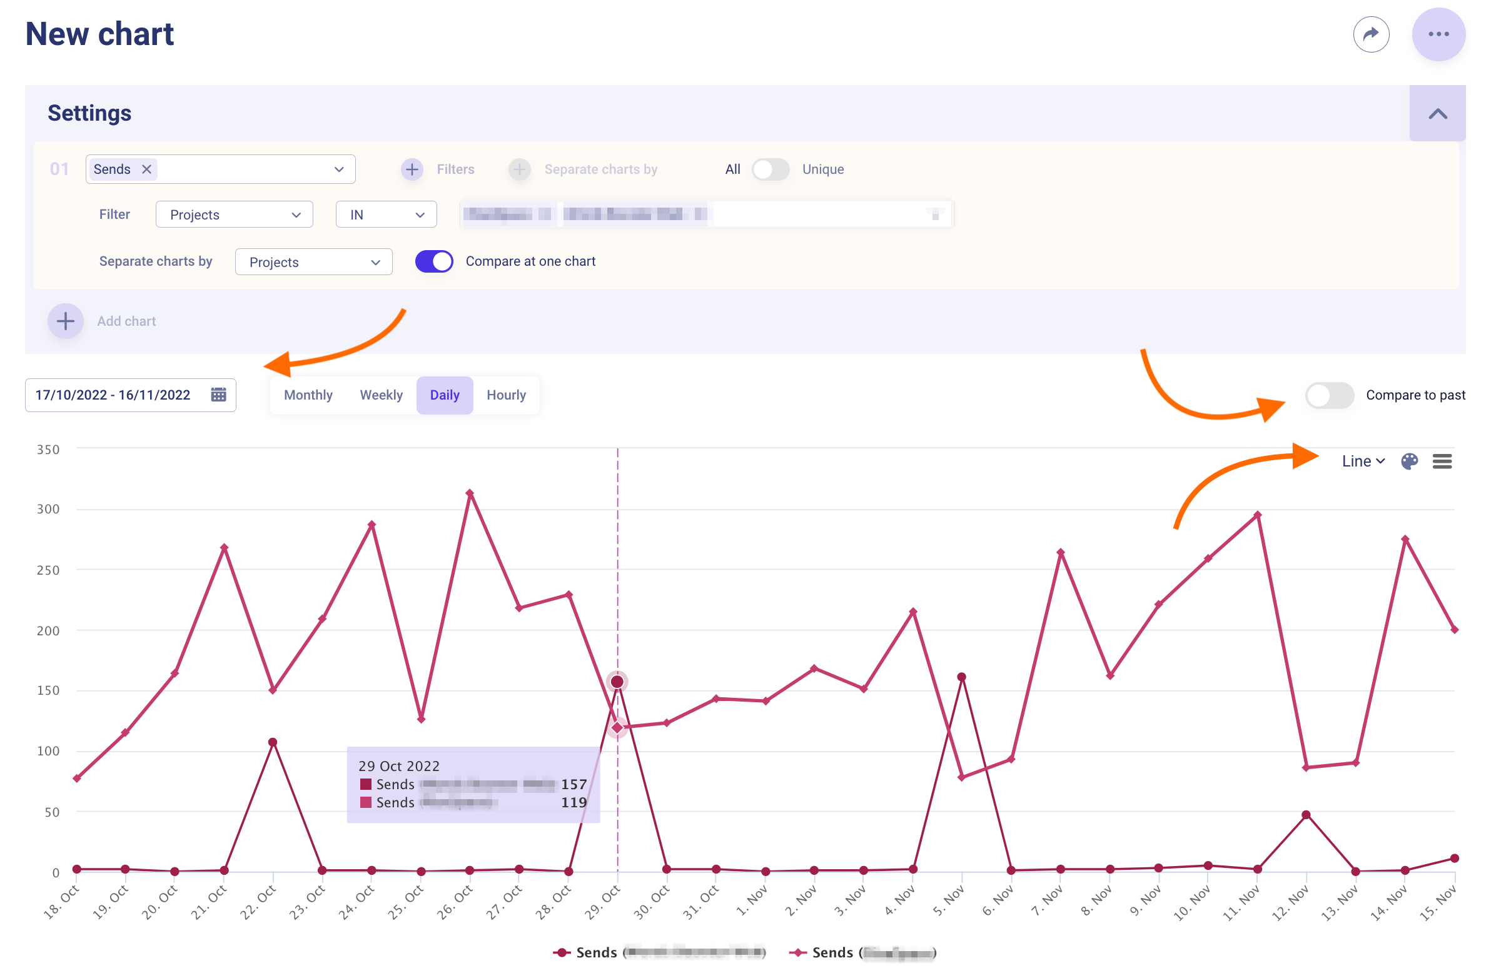Click the share arrow icon
The image size is (1491, 973).
(1371, 34)
